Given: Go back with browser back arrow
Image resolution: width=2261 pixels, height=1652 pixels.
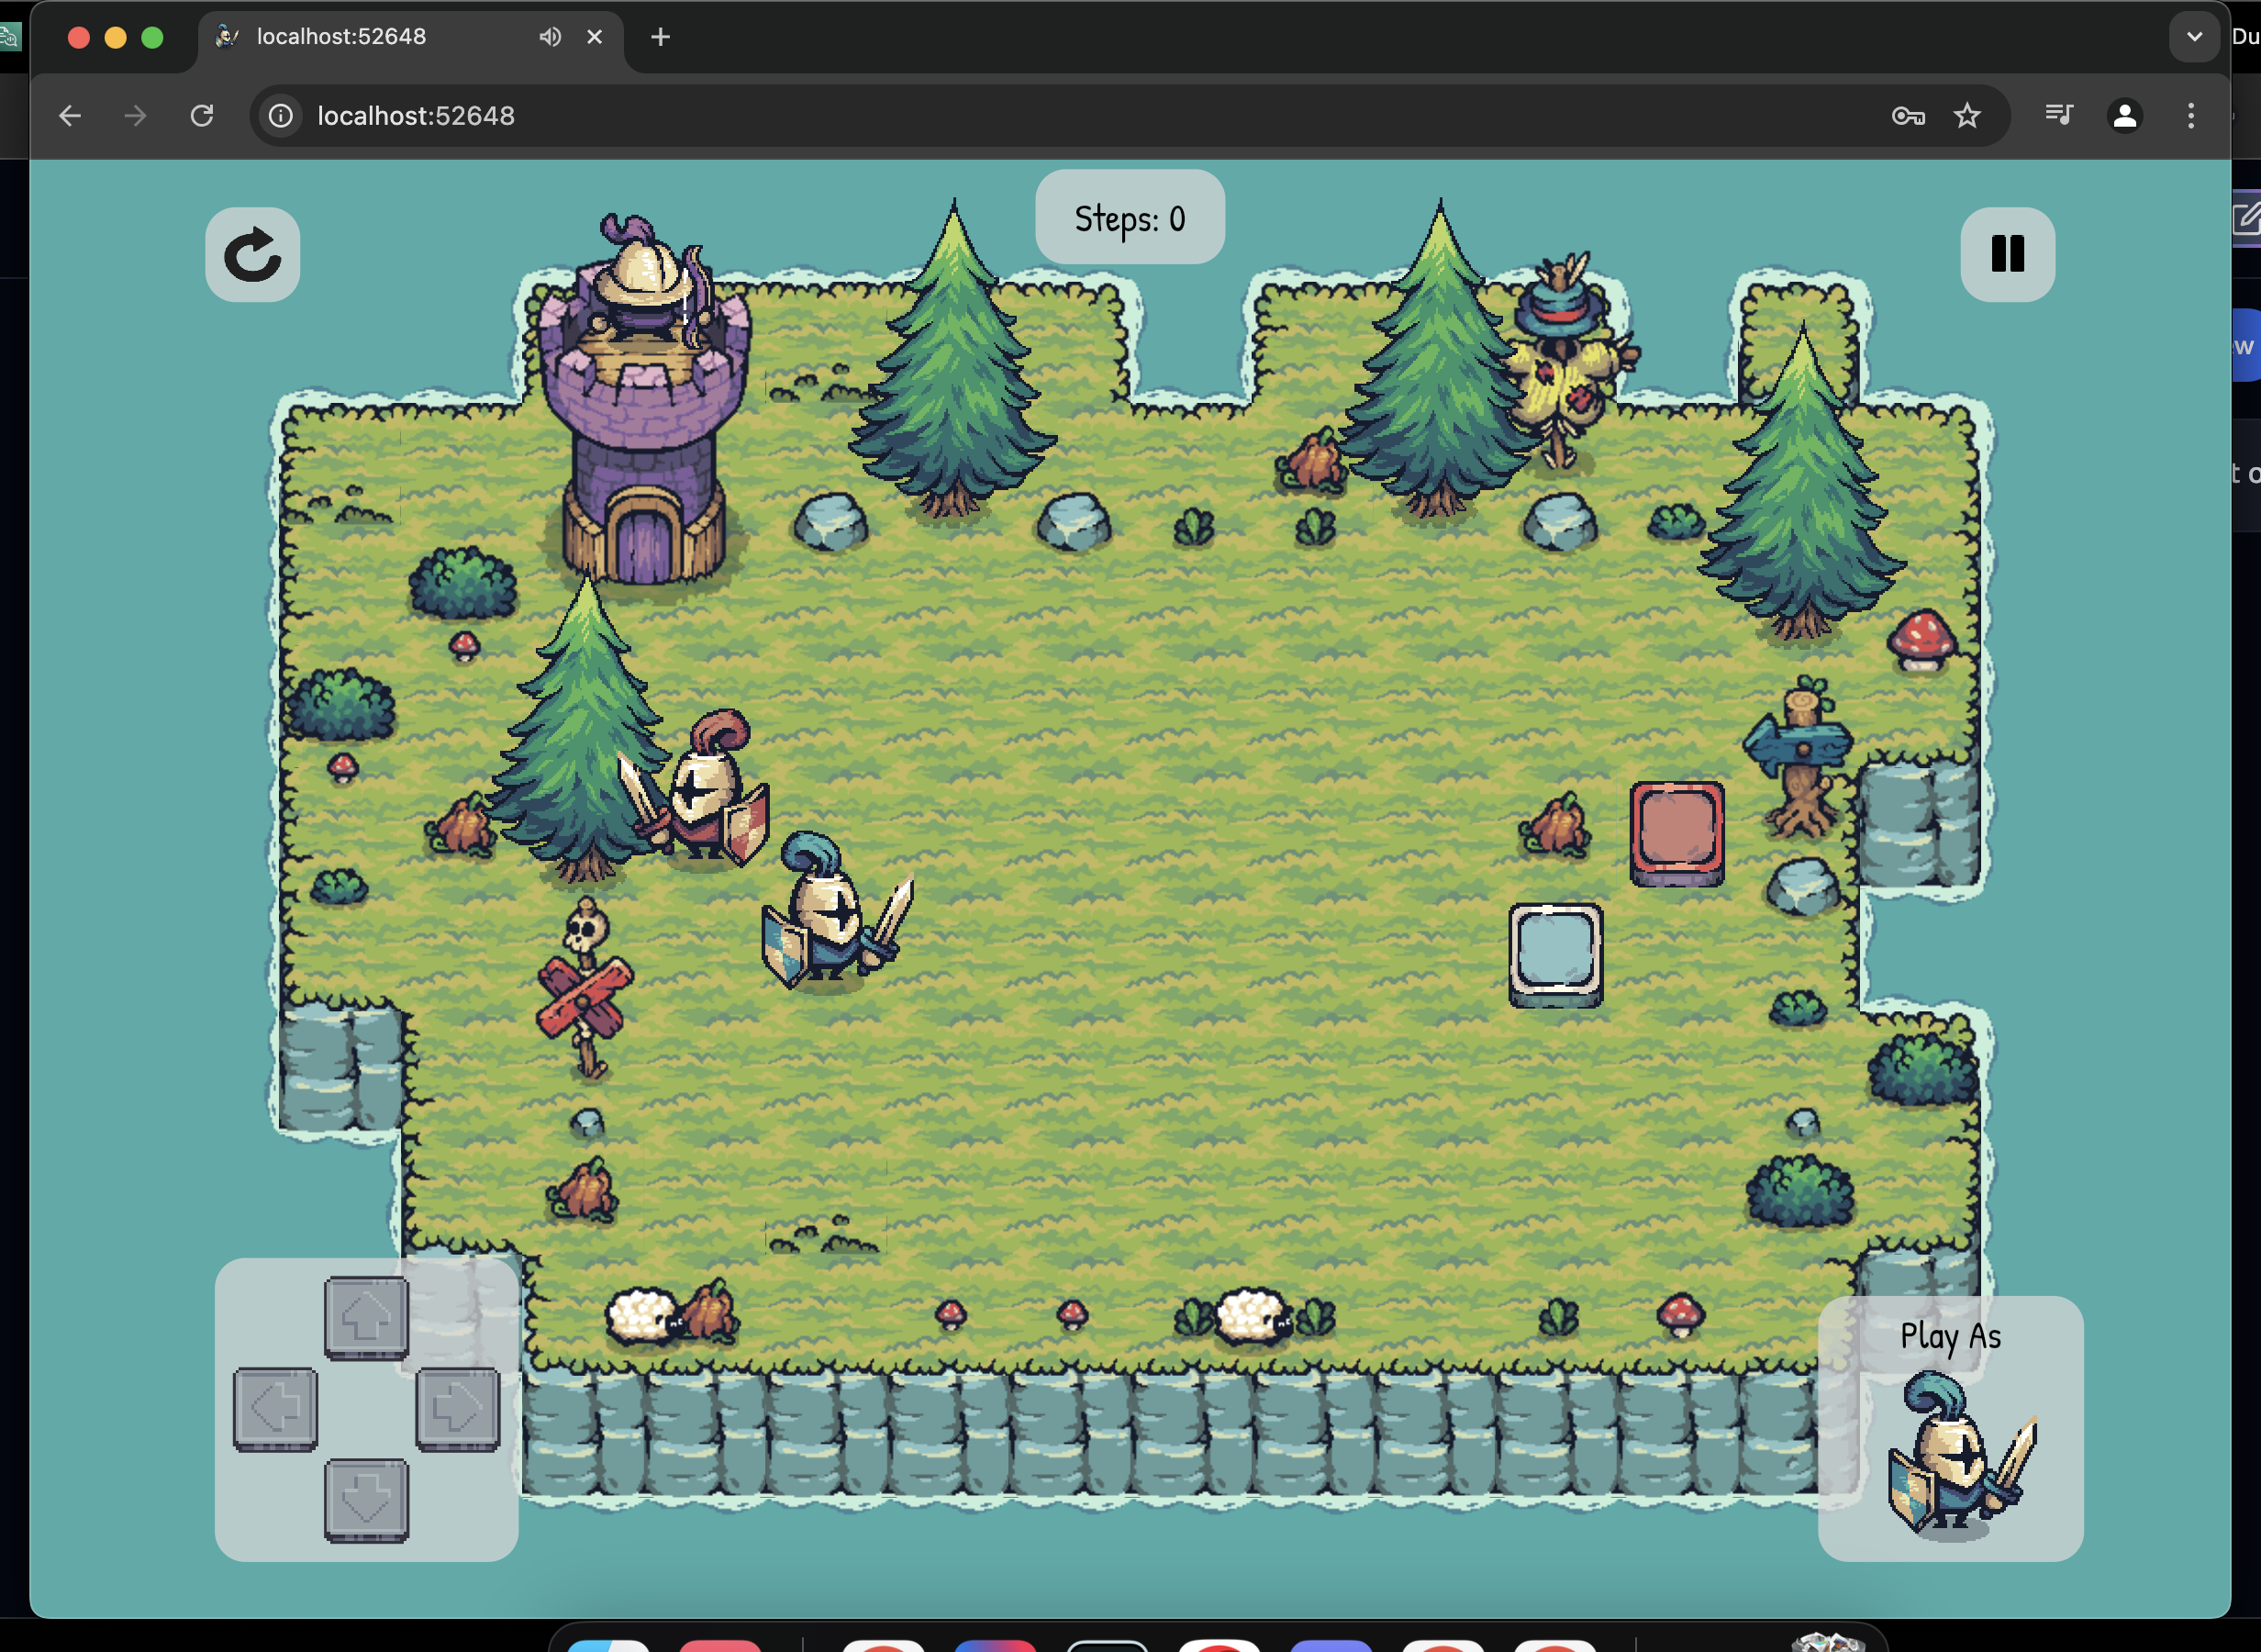Looking at the screenshot, I should click(69, 116).
